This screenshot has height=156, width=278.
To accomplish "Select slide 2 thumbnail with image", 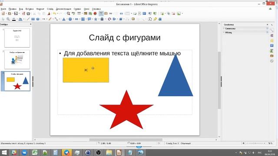I will (x=17, y=60).
